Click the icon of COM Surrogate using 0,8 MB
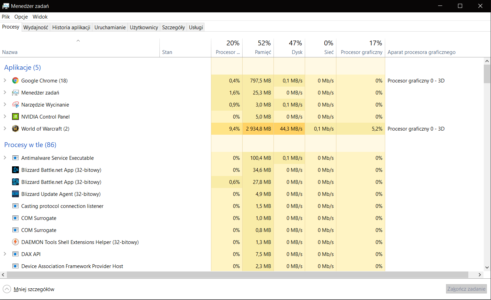Image resolution: width=491 pixels, height=300 pixels. coord(15,230)
